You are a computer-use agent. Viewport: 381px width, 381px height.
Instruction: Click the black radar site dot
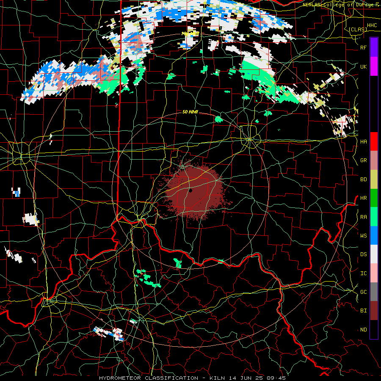point(190,190)
